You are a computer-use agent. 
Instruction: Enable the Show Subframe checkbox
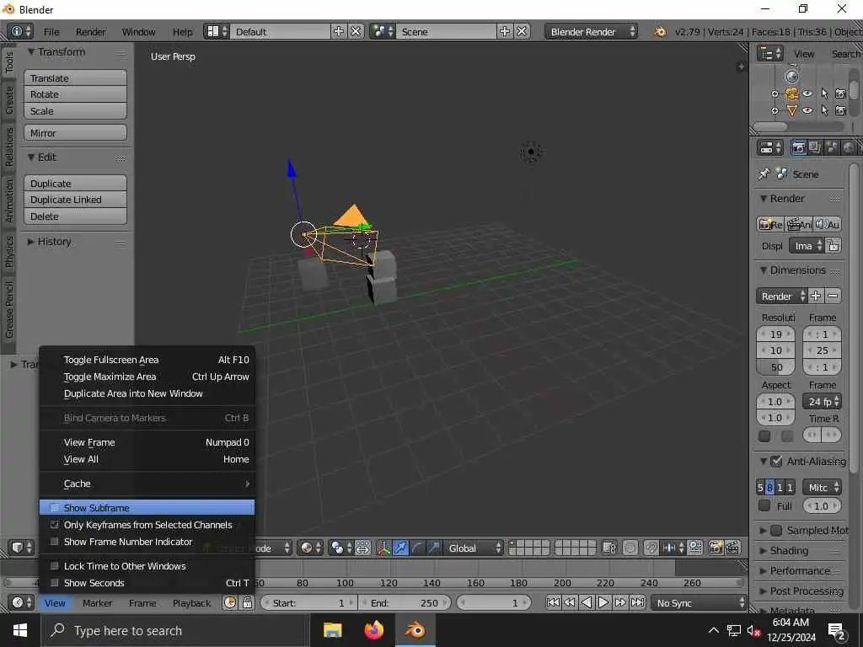[x=54, y=508]
